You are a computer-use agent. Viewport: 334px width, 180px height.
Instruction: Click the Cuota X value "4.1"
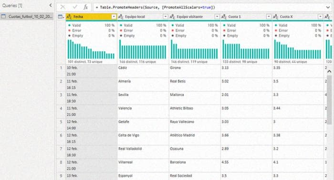coord(298,165)
